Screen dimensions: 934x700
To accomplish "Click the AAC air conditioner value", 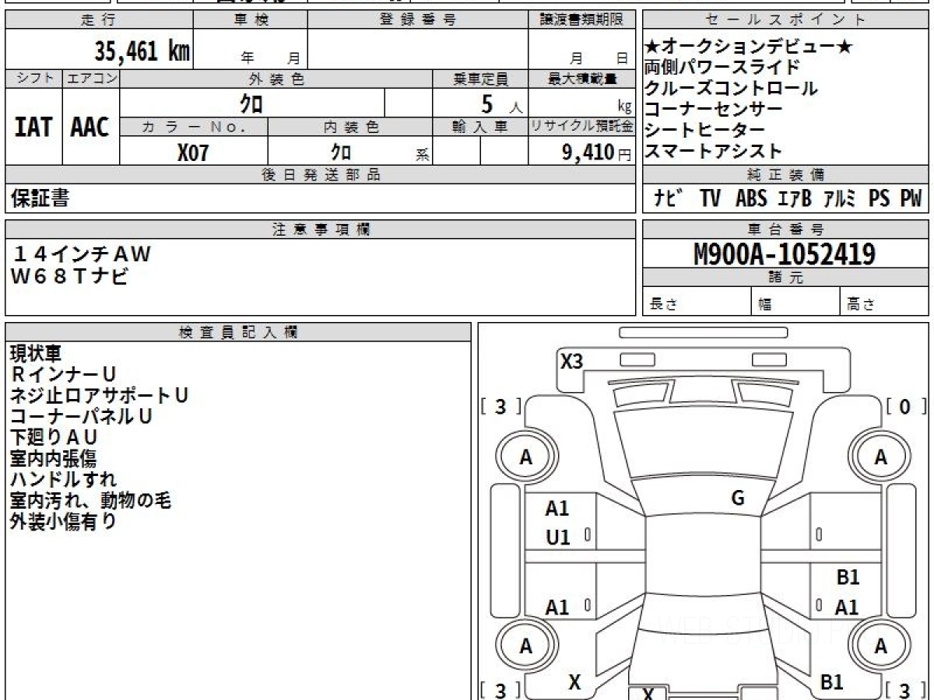I will [x=90, y=128].
